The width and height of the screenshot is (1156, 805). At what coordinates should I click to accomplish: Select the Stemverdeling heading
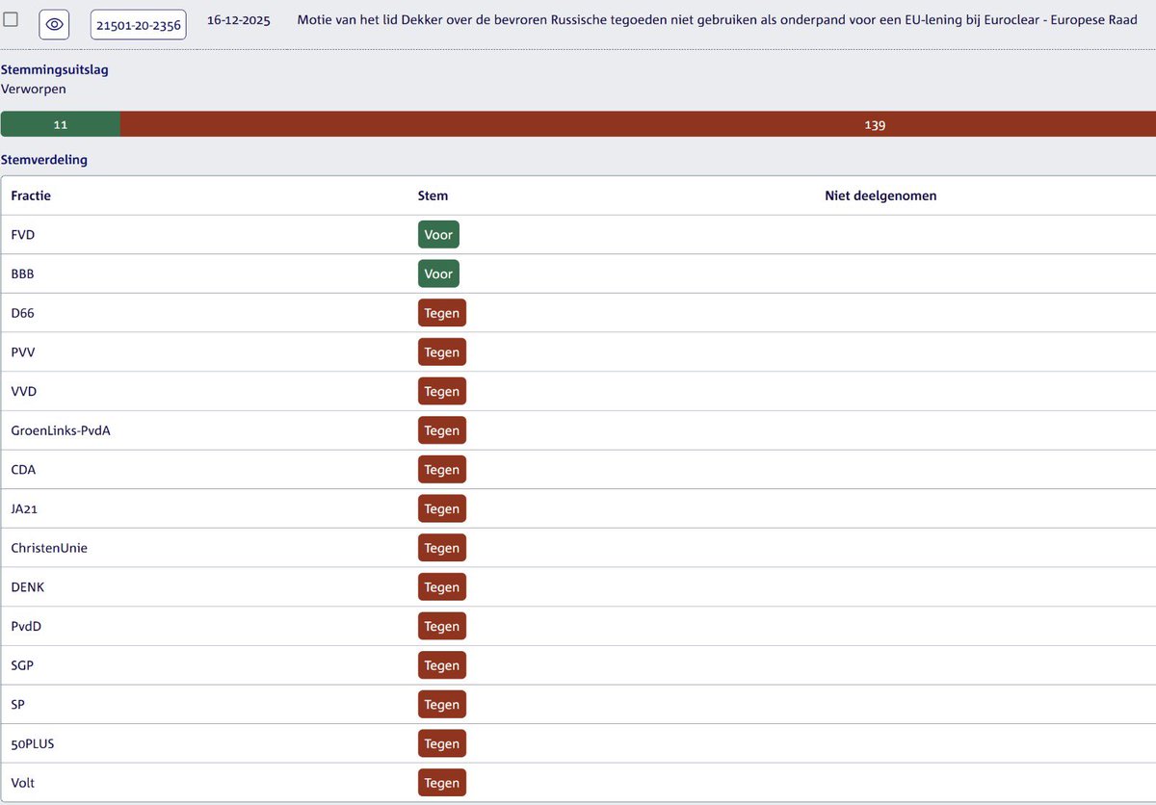pyautogui.click(x=44, y=160)
